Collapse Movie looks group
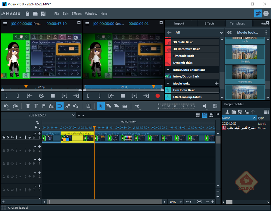Screen dimensions: 271x211 168,83
